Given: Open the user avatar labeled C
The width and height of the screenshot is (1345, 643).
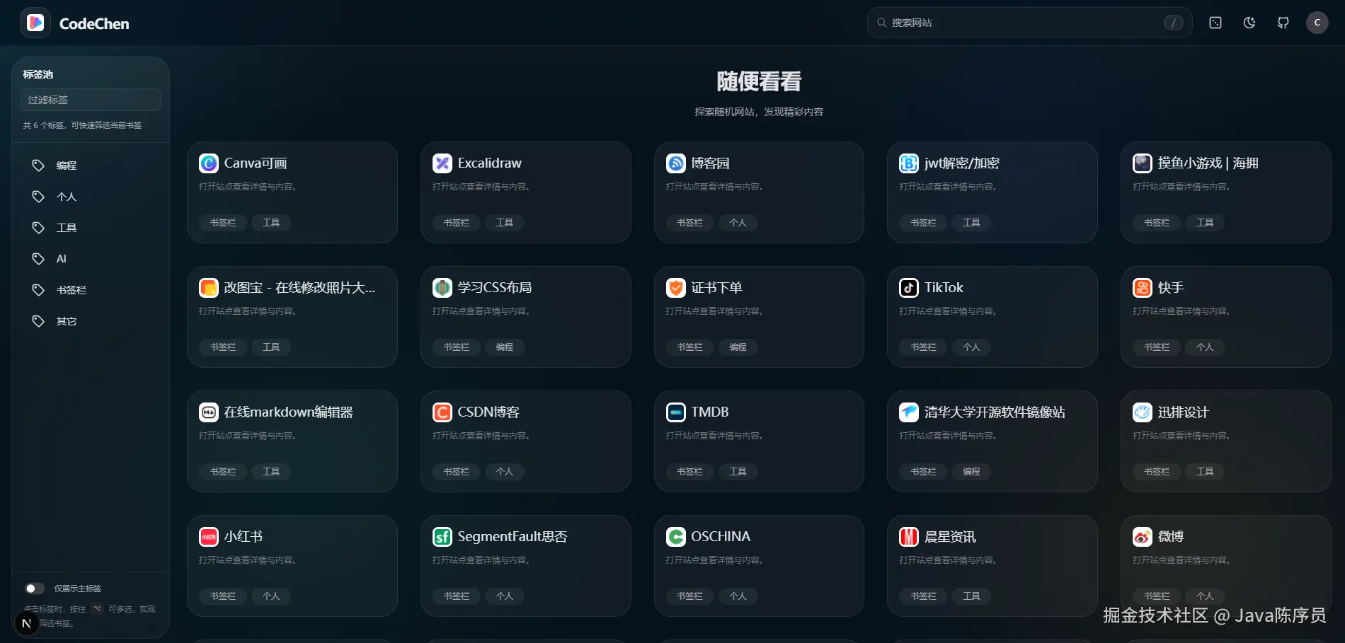Looking at the screenshot, I should coord(1317,23).
